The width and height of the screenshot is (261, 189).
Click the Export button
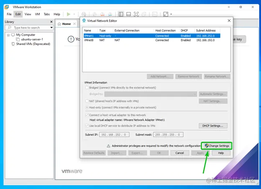(x=138, y=153)
